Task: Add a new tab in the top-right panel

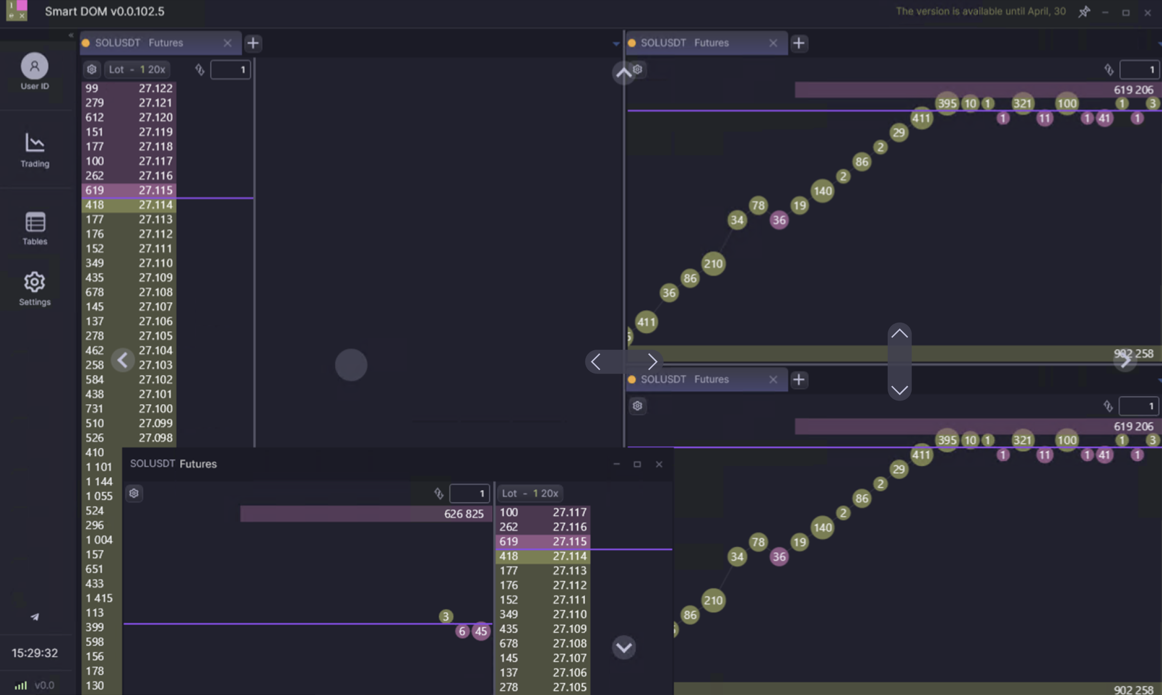Action: tap(799, 43)
